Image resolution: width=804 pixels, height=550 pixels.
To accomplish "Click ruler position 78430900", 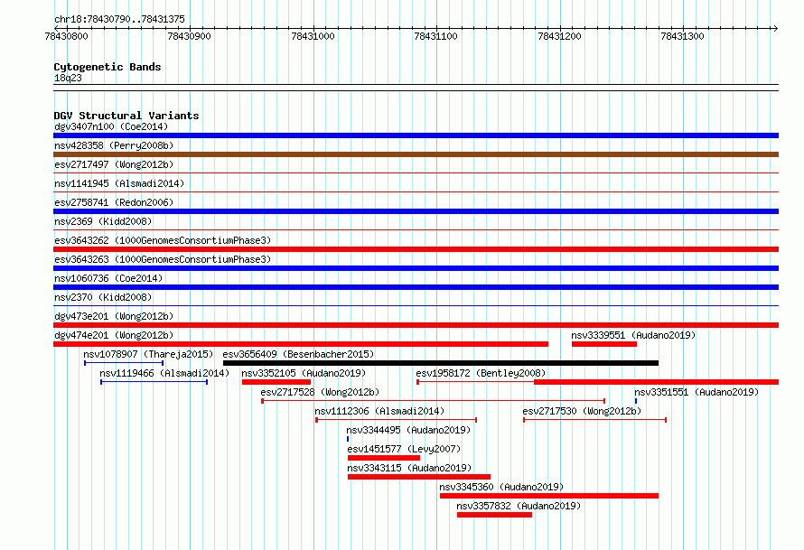I will tap(189, 36).
